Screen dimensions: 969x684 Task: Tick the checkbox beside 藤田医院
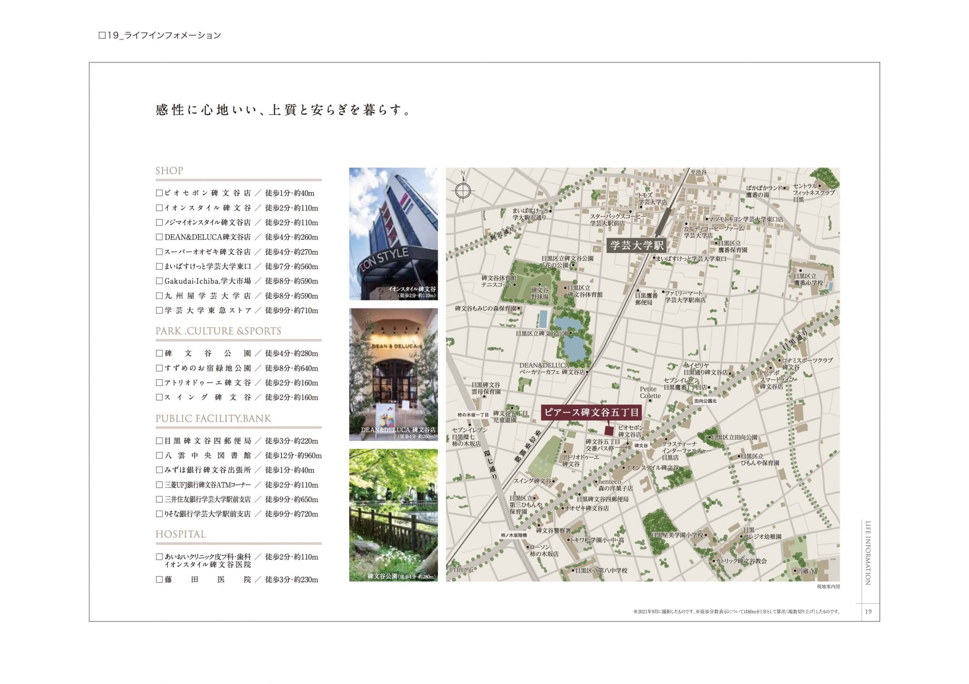tap(159, 580)
